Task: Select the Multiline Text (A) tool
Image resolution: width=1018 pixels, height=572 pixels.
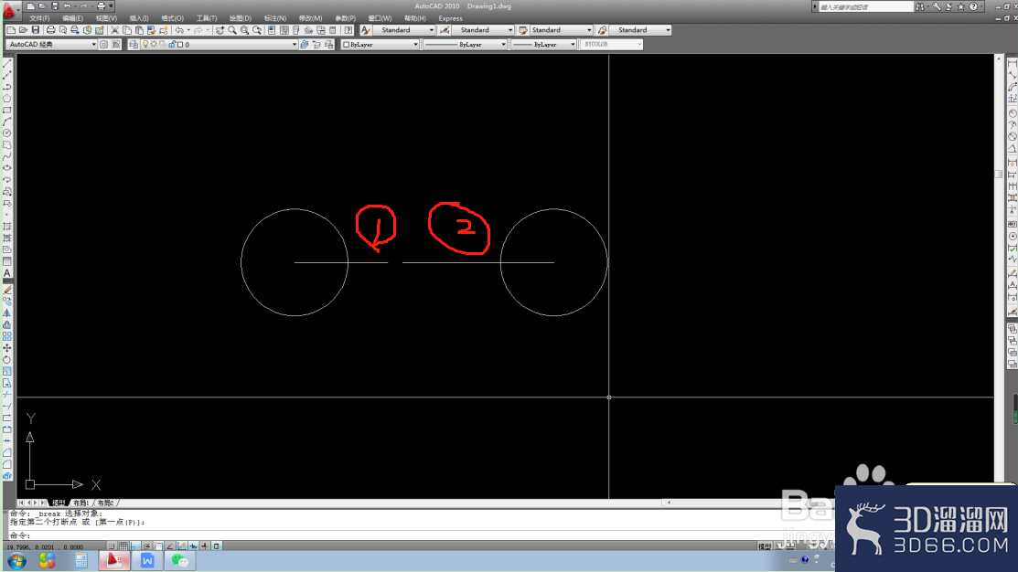Action: (x=7, y=273)
